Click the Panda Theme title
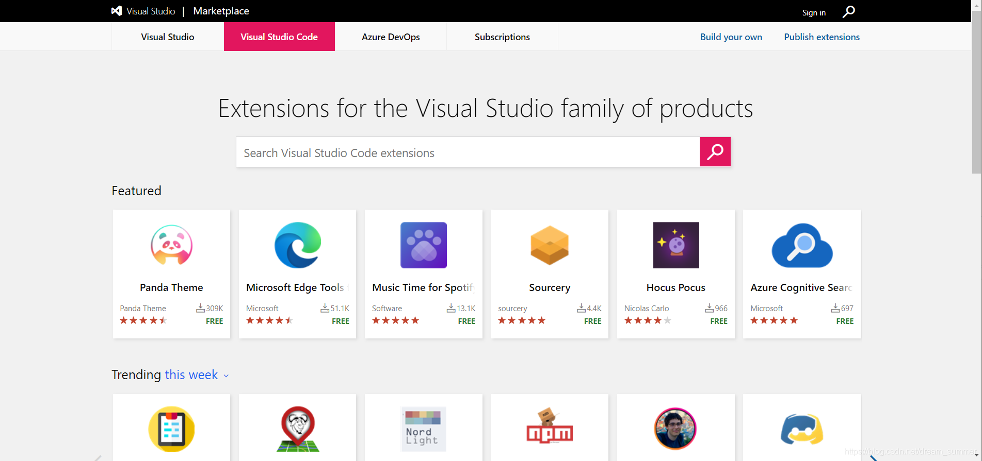The height and width of the screenshot is (461, 982). coord(171,287)
